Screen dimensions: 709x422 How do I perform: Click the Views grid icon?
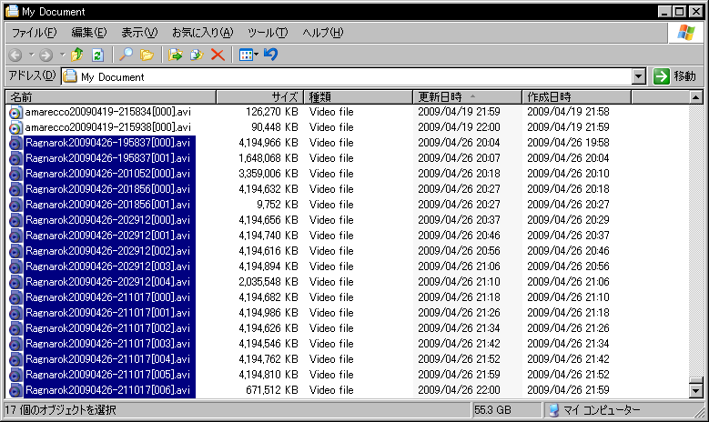pos(246,55)
